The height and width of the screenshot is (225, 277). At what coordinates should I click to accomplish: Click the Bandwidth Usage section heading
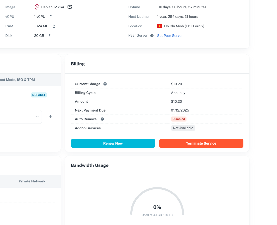point(90,165)
